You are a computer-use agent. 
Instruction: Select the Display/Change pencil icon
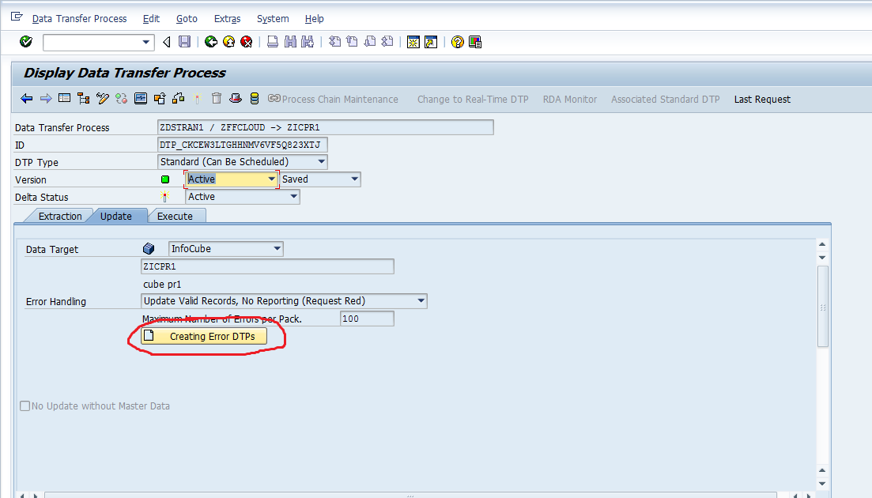[102, 98]
